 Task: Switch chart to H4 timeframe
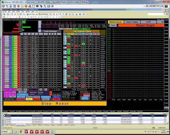(x=51, y=17)
